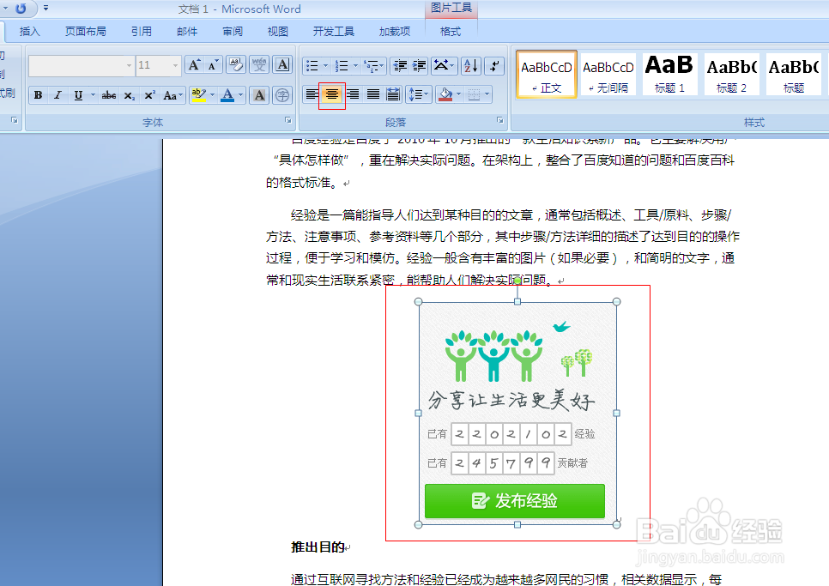Apply the 无间隔 style
The image size is (829, 586).
[608, 74]
